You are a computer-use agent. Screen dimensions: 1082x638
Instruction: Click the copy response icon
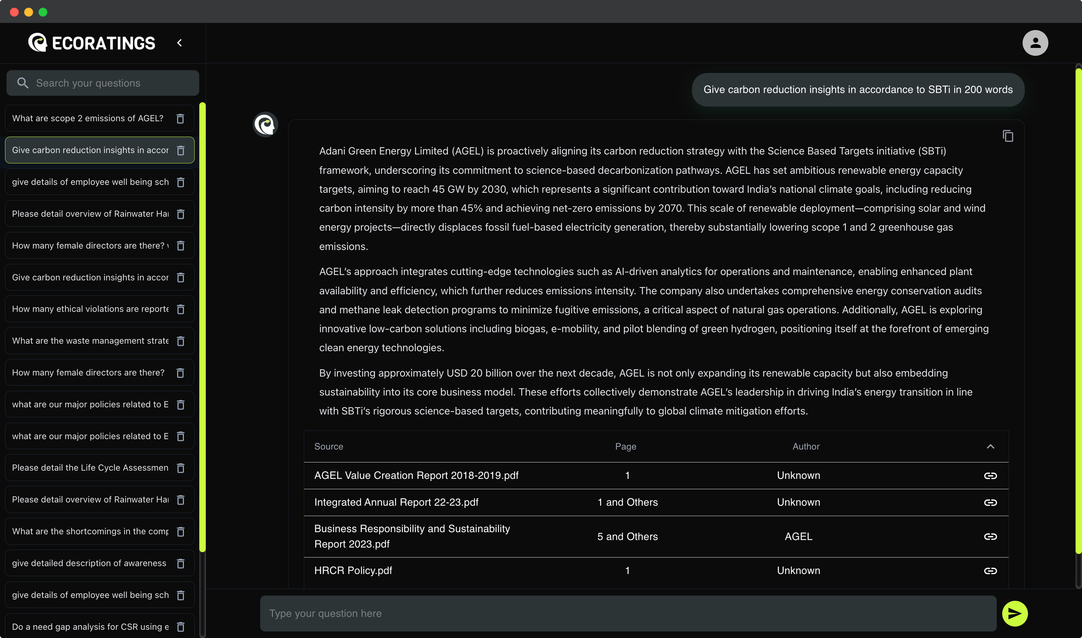1008,136
